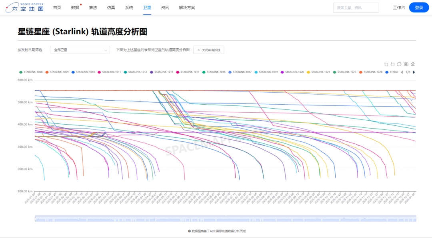Click the blue 登录 login button
432x238 pixels.
[419, 8]
